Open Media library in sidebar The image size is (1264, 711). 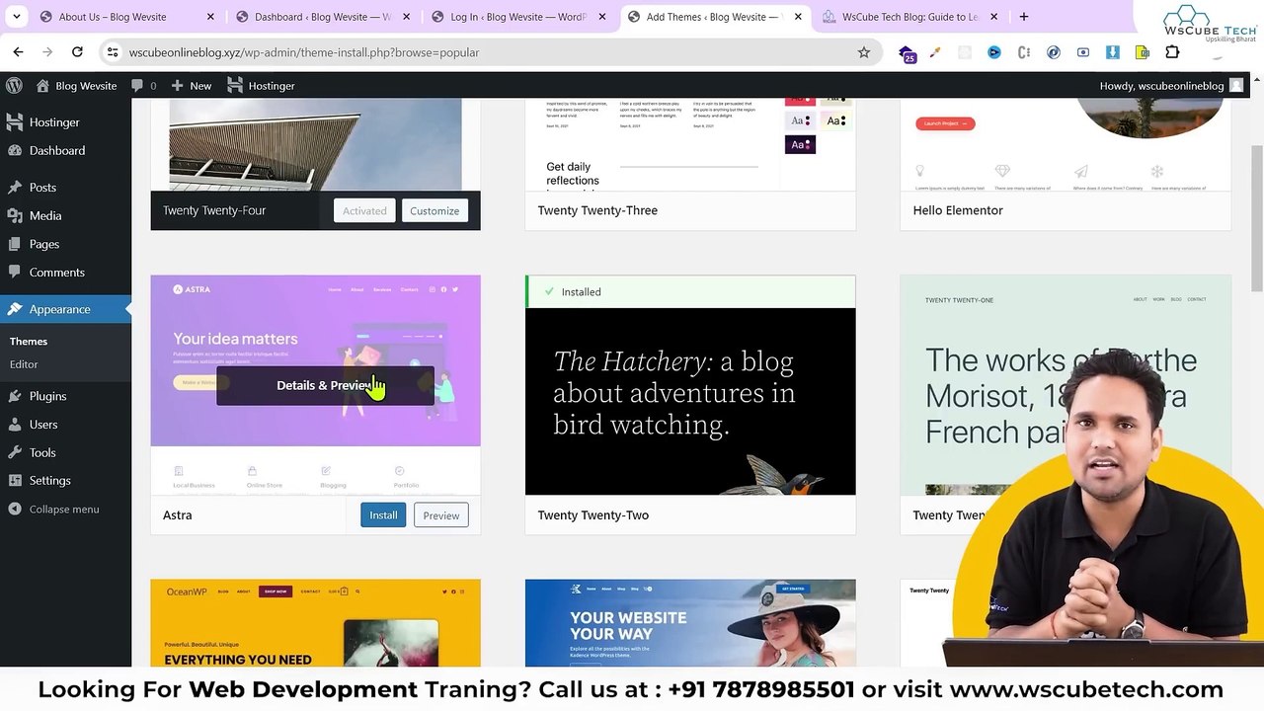click(x=65, y=215)
